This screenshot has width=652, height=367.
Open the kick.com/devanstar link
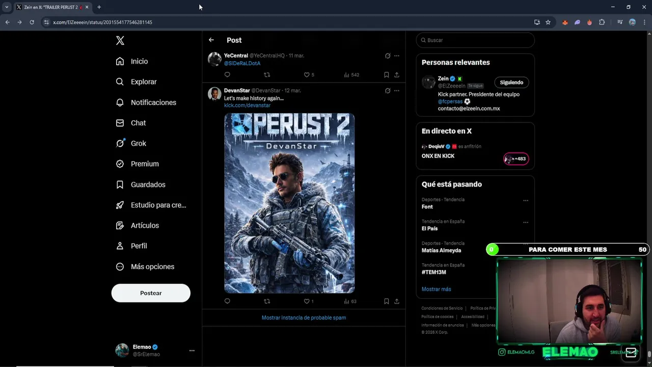coord(247,105)
